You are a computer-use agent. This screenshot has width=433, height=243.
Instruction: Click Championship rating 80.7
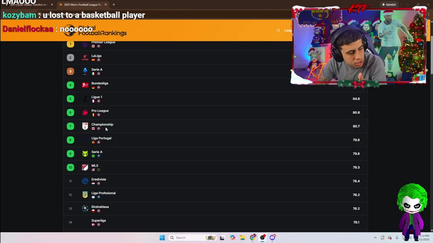point(356,126)
